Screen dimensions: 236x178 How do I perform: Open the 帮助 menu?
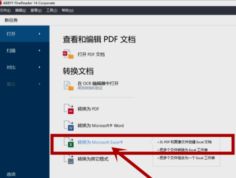click(68, 10)
